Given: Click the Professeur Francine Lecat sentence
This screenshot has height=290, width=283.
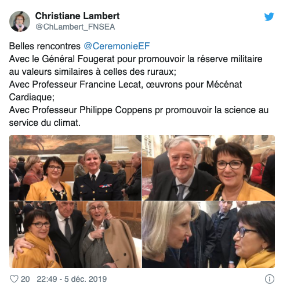Looking at the screenshot, I should point(125,84).
